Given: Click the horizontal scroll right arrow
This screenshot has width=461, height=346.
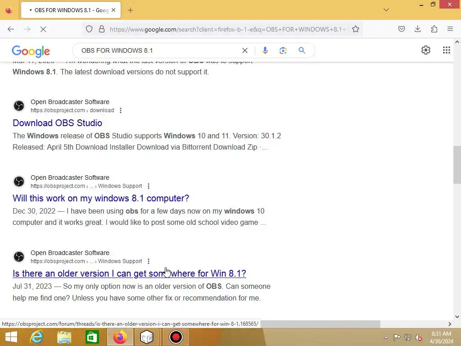Looking at the screenshot, I should 450,324.
